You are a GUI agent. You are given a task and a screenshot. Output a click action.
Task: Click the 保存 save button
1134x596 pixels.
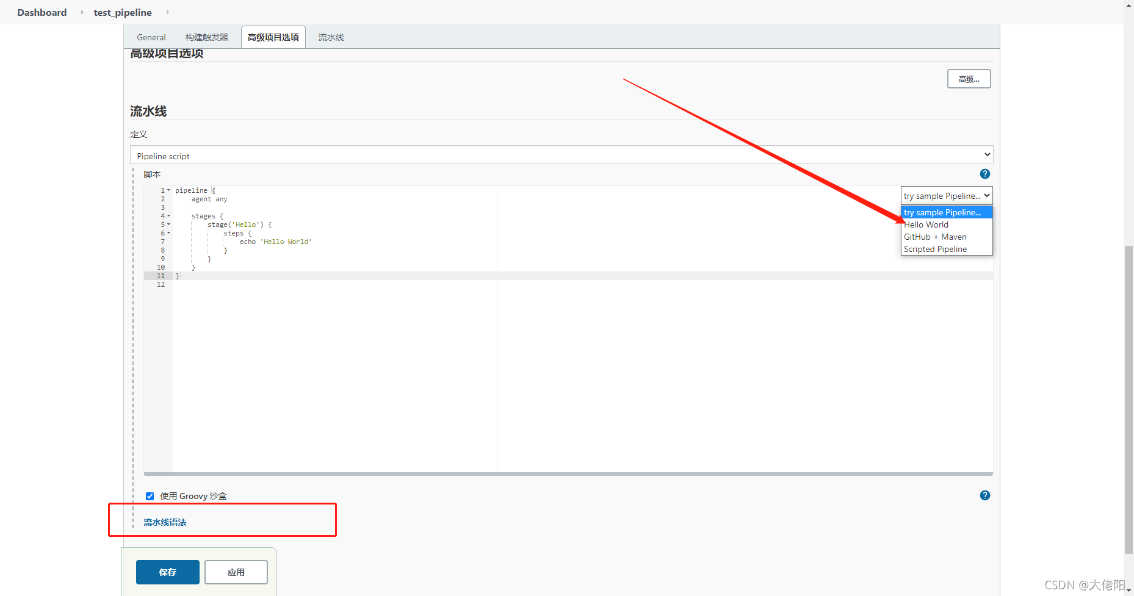point(168,572)
